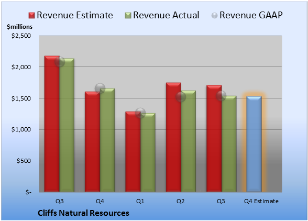Image resolution: width=308 pixels, height=221 pixels.
Task: Click the '$500' y-axis value
Action: [x=24, y=161]
